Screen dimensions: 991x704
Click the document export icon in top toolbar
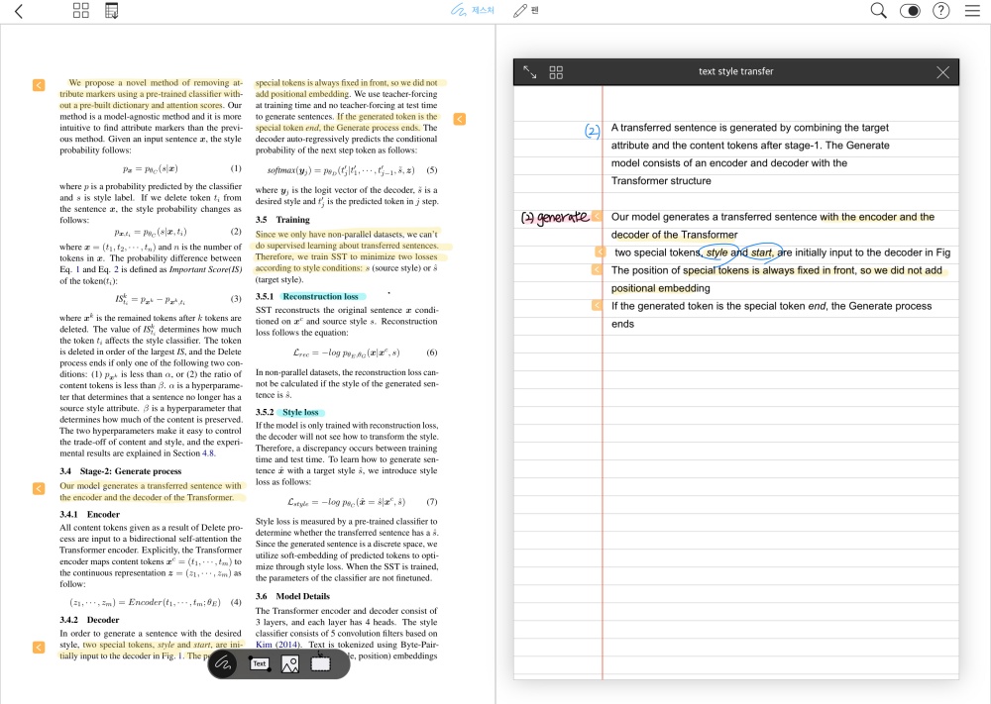(x=111, y=12)
